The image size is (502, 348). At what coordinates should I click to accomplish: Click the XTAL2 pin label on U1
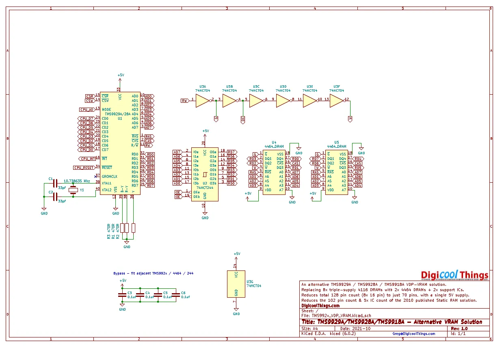tap(107, 190)
